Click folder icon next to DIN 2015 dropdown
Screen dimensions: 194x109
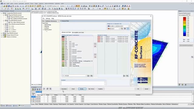coord(122,29)
